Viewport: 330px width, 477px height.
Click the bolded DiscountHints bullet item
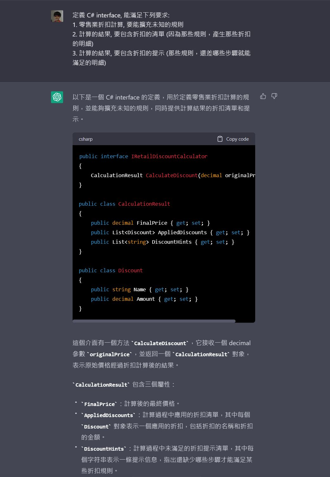click(x=104, y=449)
